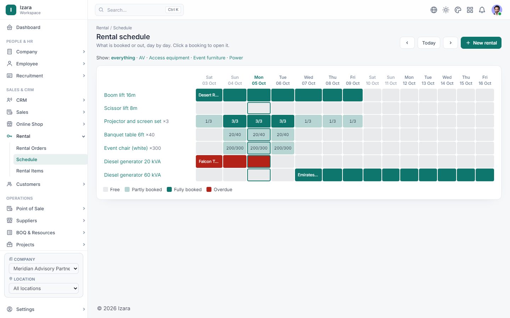The height and width of the screenshot is (318, 510).
Task: Click the Rental breadcrumb link
Action: [x=102, y=28]
